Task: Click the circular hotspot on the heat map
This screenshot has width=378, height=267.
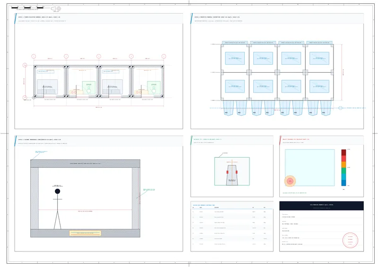Action: 290,181
